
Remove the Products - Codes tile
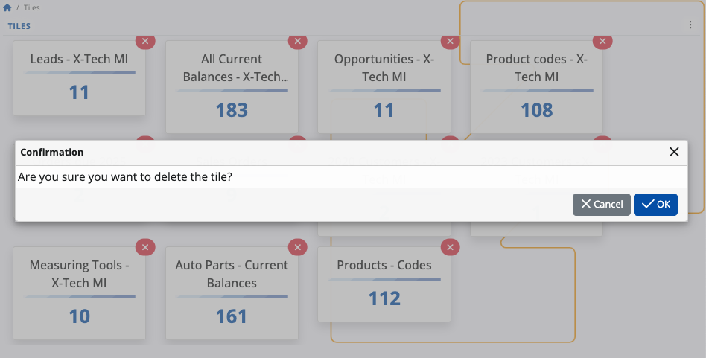click(x=450, y=247)
